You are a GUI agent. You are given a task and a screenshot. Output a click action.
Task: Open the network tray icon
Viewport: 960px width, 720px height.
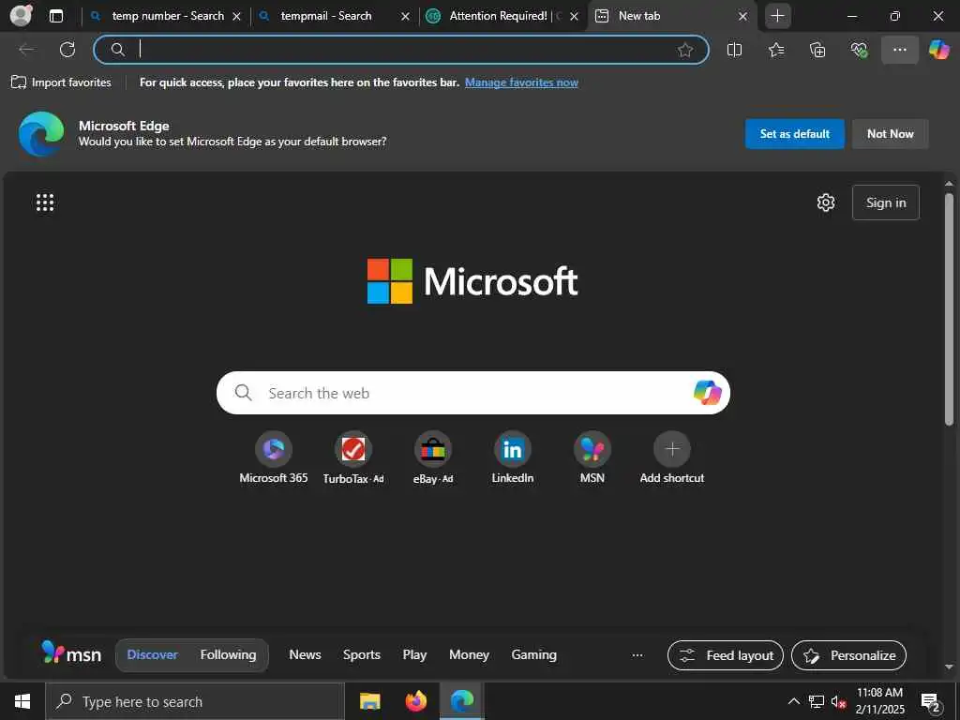(817, 701)
